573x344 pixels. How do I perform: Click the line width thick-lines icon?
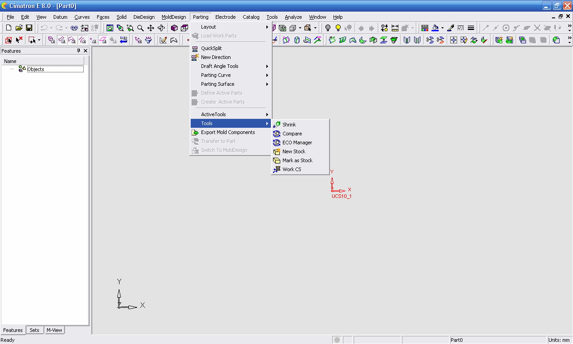pos(471,28)
